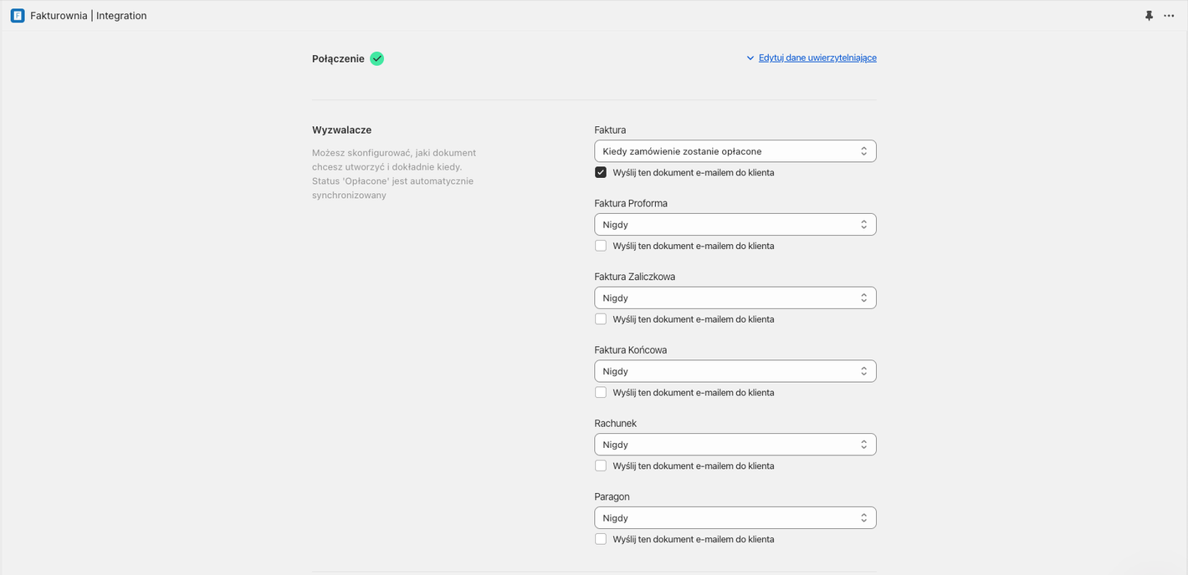
Task: Expand the Rachunek trigger dropdown
Action: pos(735,445)
